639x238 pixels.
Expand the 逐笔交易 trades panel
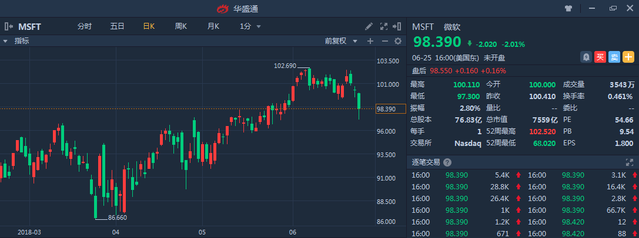tap(629, 162)
